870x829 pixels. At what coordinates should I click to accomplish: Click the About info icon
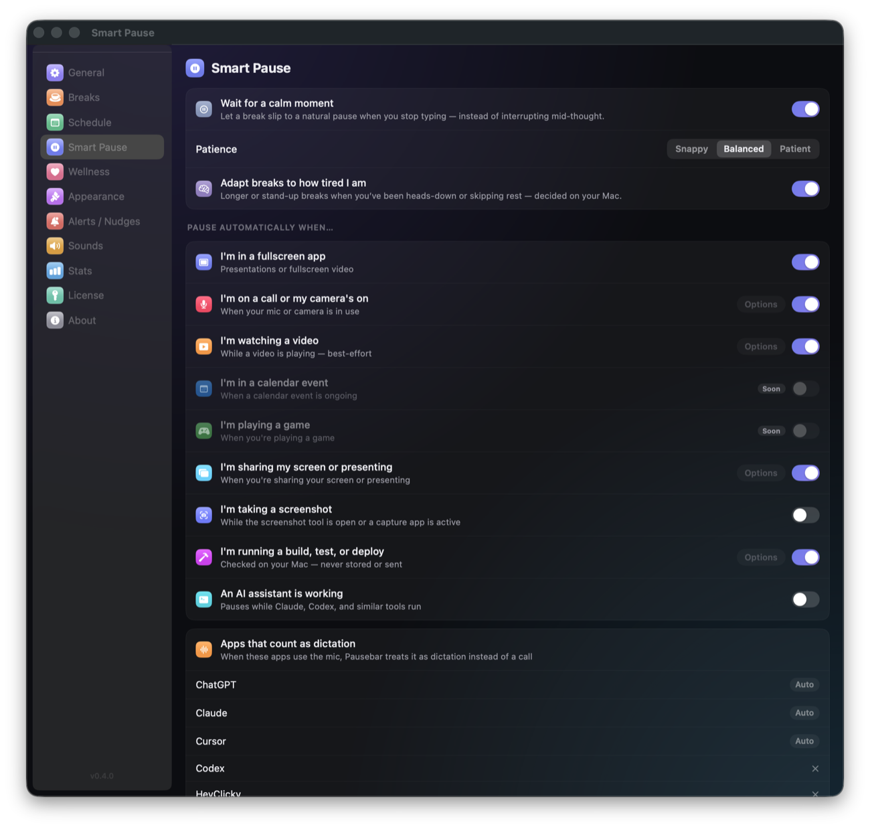pyautogui.click(x=55, y=320)
